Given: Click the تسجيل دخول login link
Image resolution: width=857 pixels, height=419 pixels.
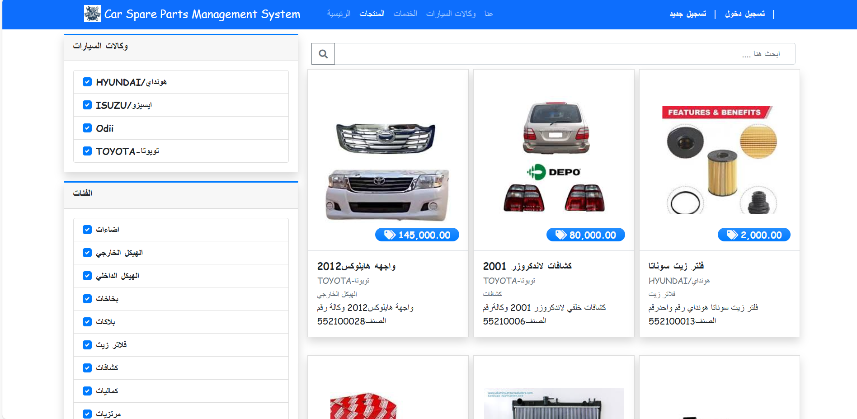Looking at the screenshot, I should pyautogui.click(x=745, y=14).
